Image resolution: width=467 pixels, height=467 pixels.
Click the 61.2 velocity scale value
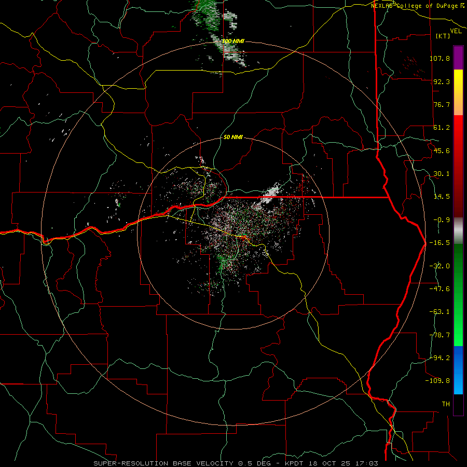coord(442,128)
